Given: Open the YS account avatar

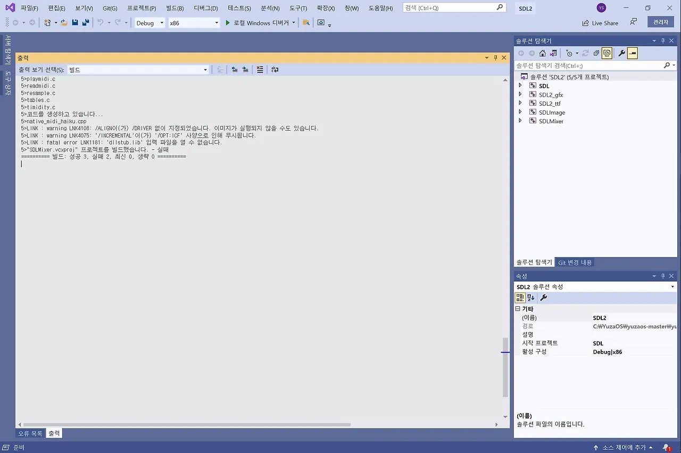Looking at the screenshot, I should (601, 7).
